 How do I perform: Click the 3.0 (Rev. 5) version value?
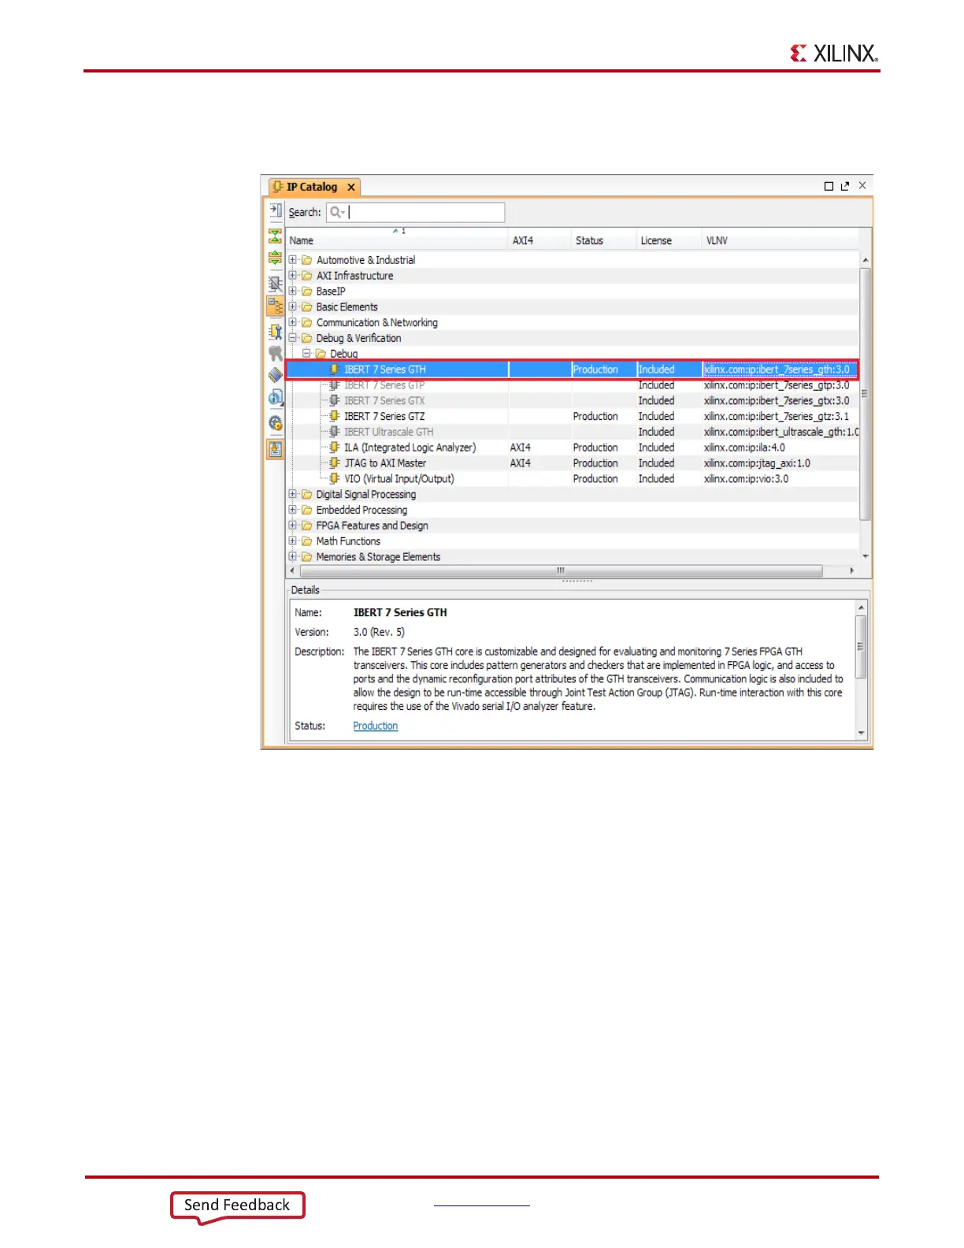[x=379, y=632]
